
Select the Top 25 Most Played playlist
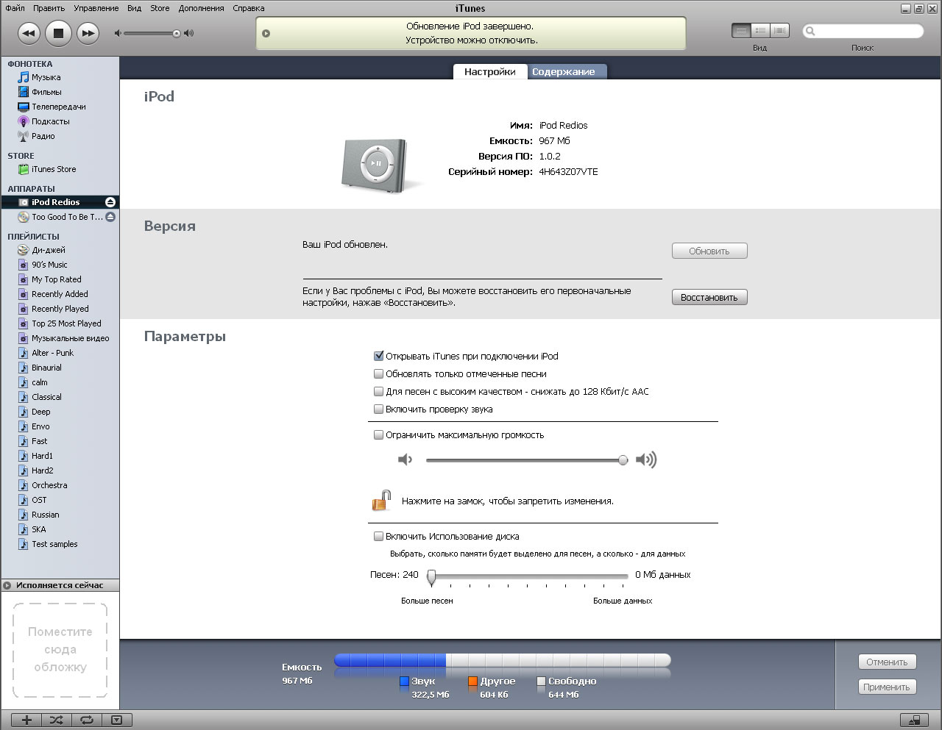point(66,323)
